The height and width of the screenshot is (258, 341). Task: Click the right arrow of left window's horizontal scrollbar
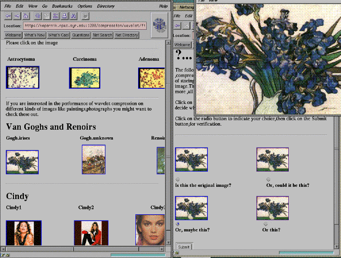(162, 249)
